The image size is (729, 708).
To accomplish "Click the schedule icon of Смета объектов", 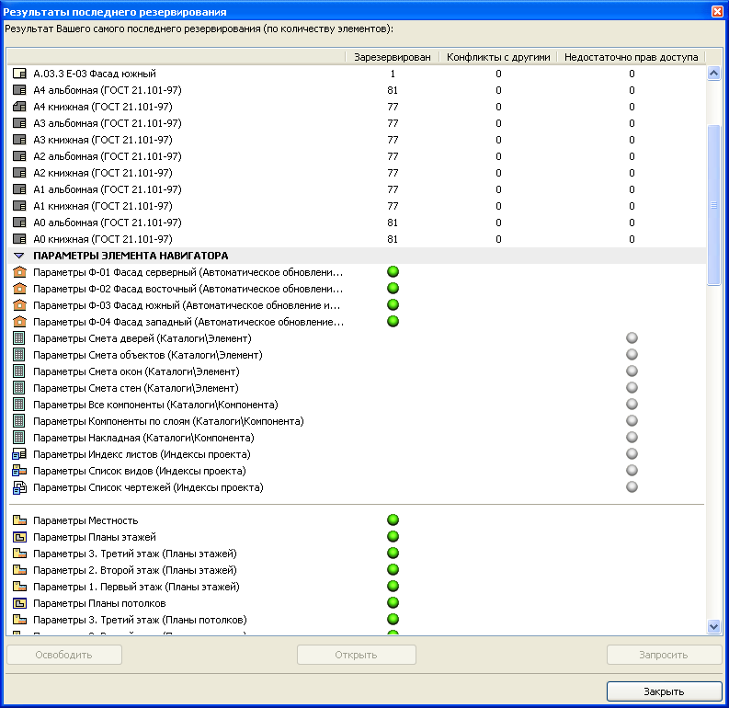I will click(x=19, y=355).
